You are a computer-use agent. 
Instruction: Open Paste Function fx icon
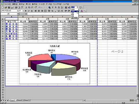(56, 8)
